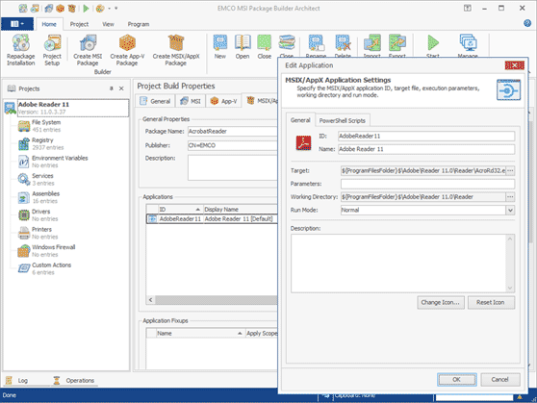This screenshot has width=537, height=403.
Task: Click the application ID field in dialog
Action: (426, 136)
